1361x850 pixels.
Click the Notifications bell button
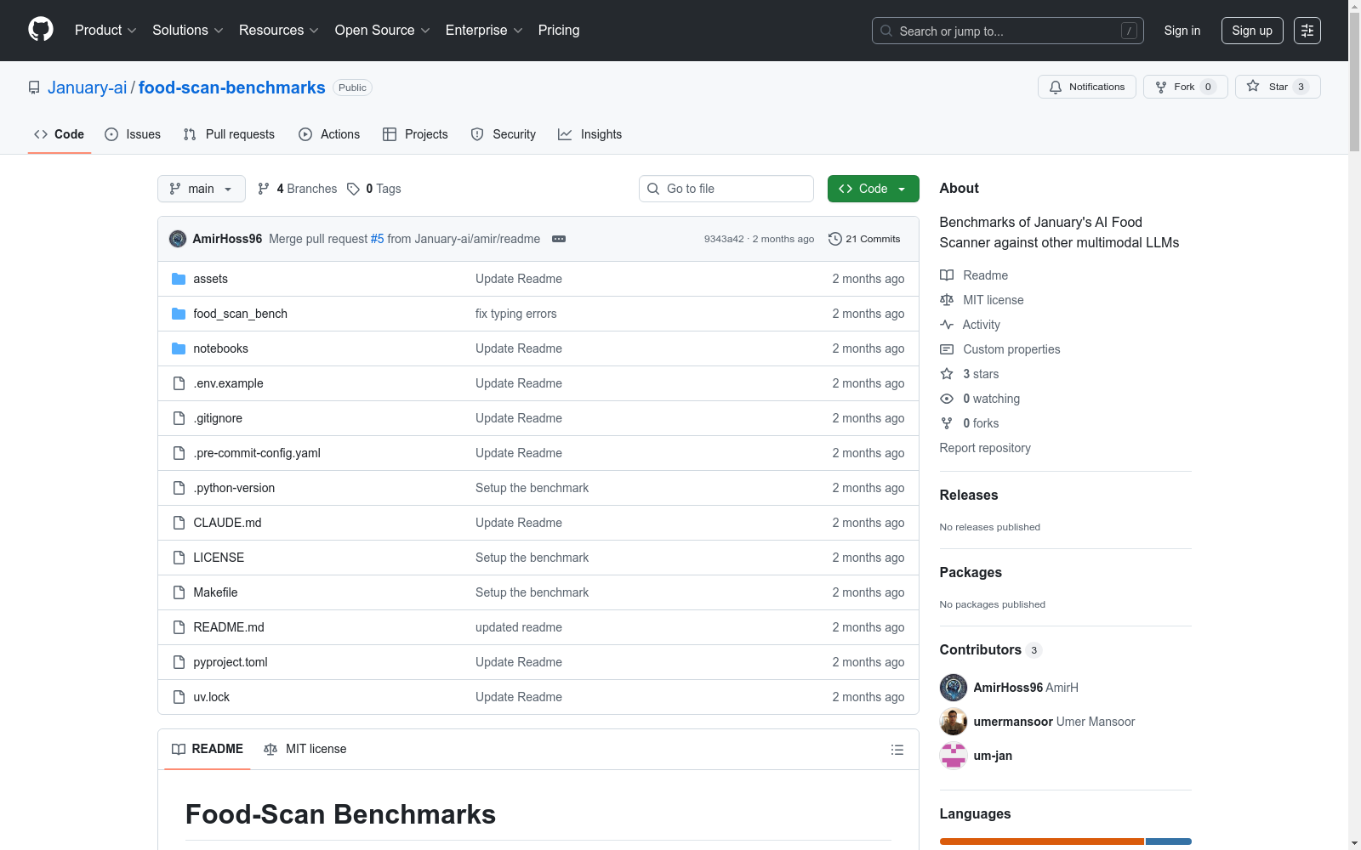pos(1087,87)
